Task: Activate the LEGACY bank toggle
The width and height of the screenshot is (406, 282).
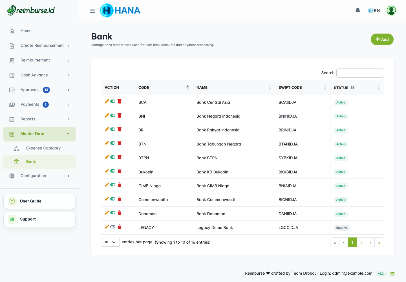Action: click(113, 227)
